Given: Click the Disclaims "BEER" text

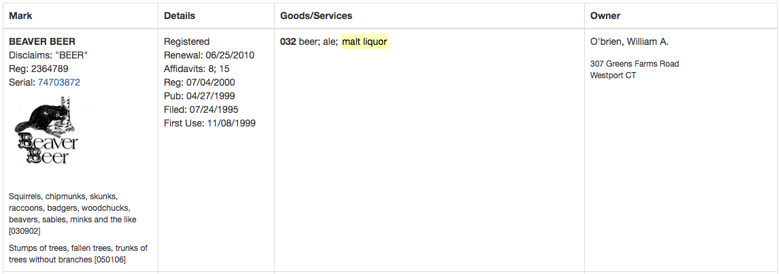Looking at the screenshot, I should point(48,55).
